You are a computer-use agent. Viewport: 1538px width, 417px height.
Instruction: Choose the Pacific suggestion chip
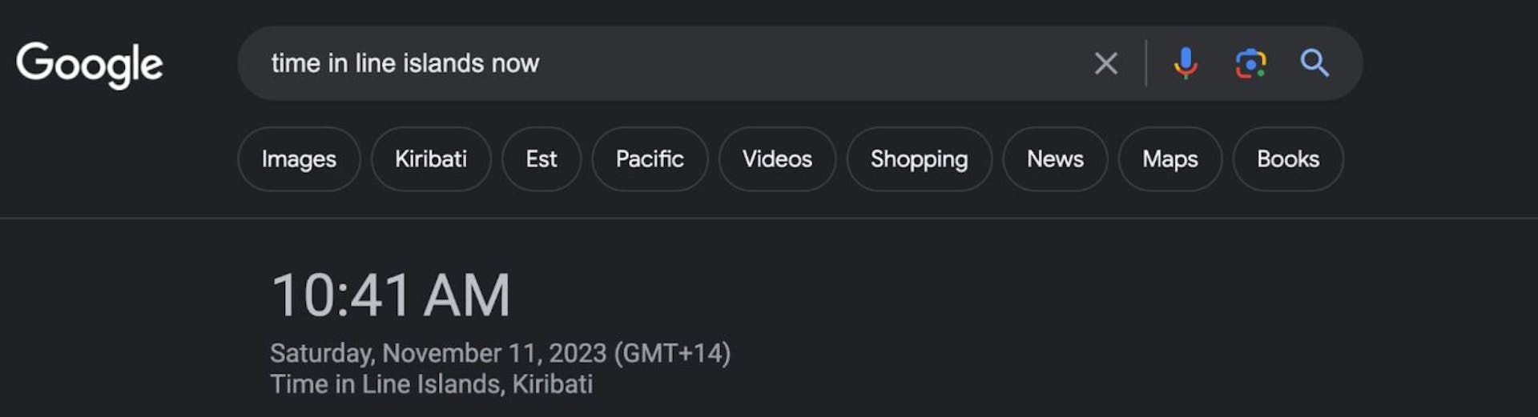pyautogui.click(x=650, y=159)
